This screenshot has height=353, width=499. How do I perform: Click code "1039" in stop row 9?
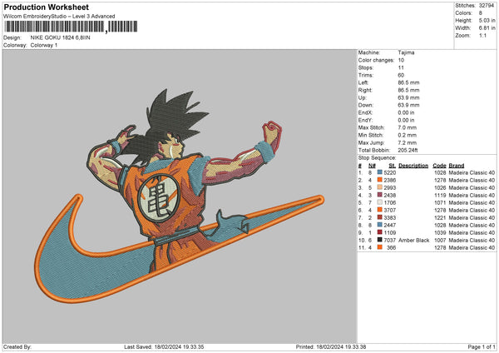point(440,232)
